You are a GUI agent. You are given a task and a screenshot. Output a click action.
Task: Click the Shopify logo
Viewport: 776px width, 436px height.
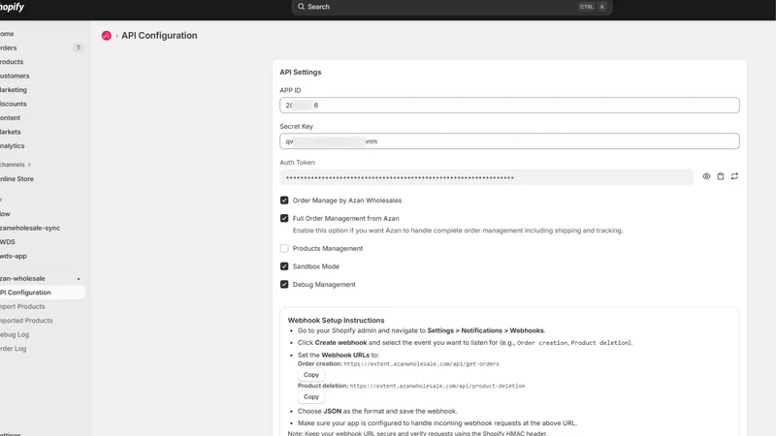coord(12,7)
